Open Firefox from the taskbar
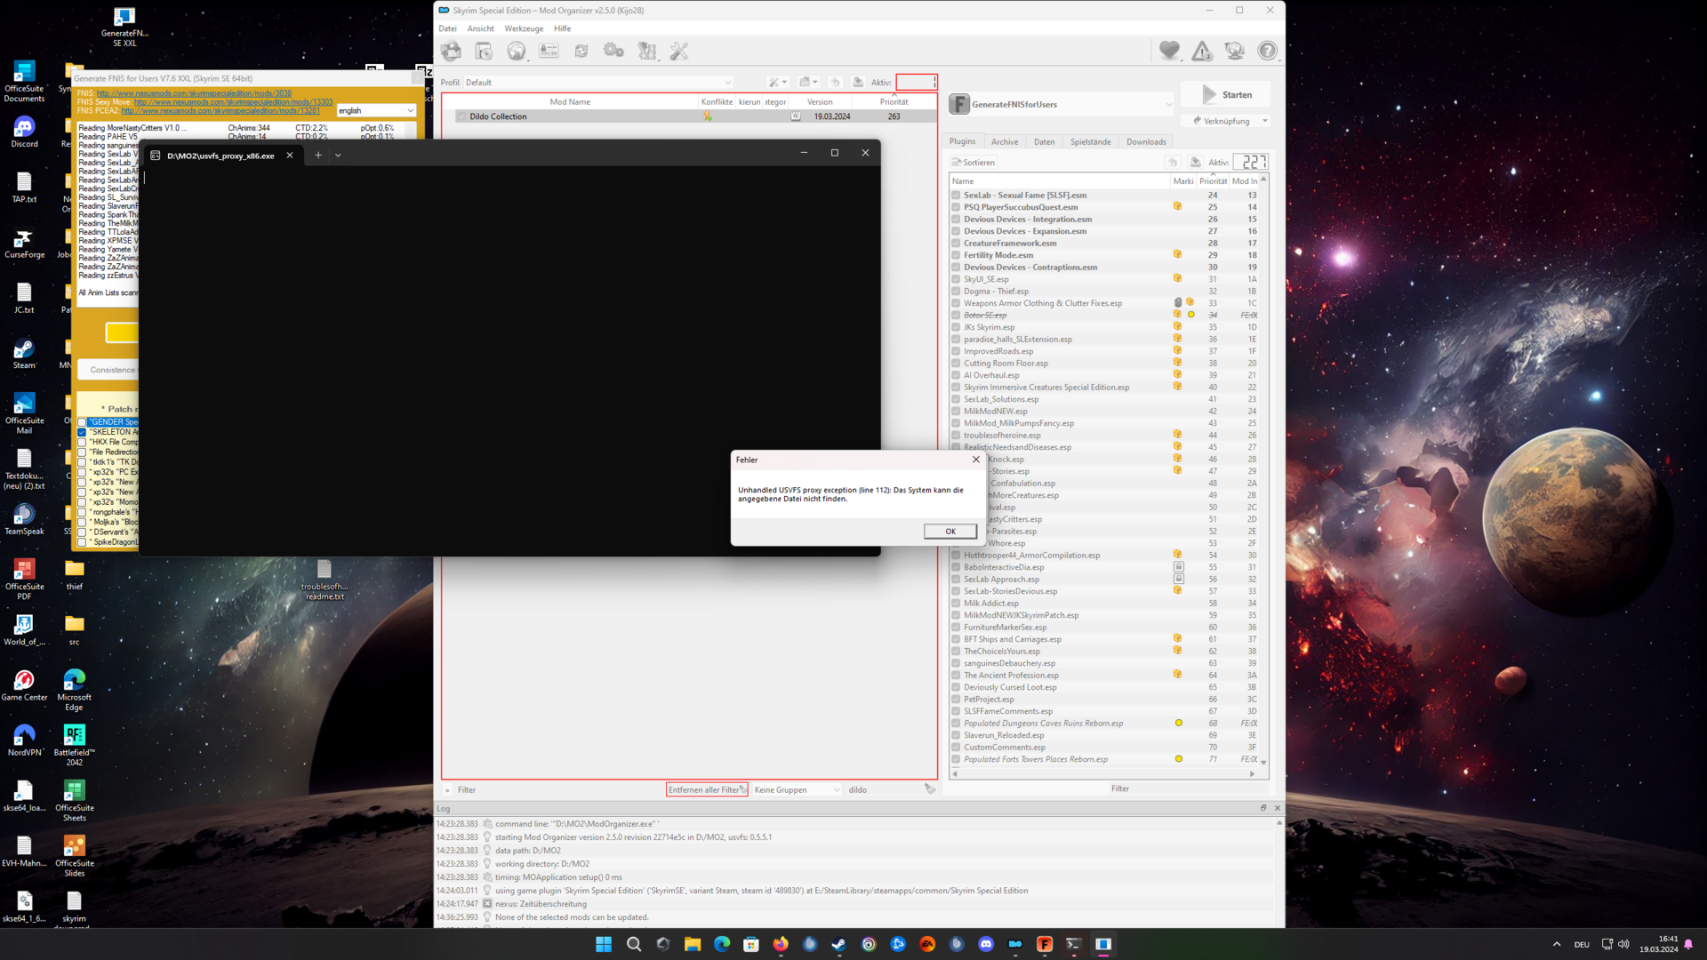1707x960 pixels. [781, 944]
